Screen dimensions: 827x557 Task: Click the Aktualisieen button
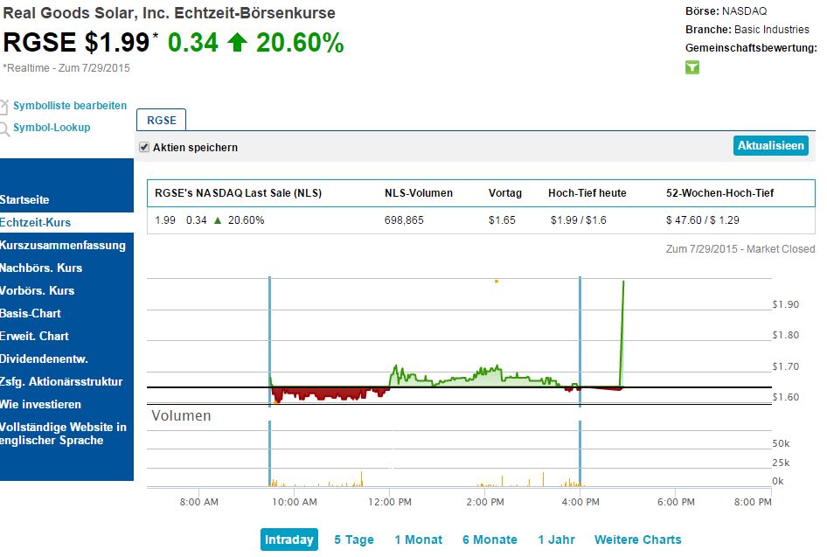(x=770, y=145)
